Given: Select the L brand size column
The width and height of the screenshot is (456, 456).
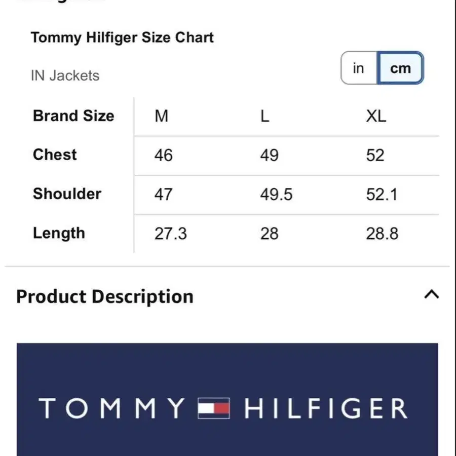Looking at the screenshot, I should click(264, 116).
